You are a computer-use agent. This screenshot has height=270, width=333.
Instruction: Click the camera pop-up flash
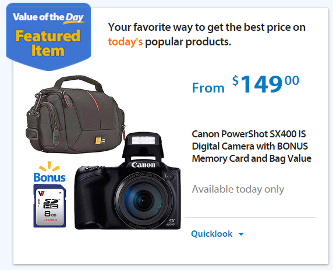(x=144, y=140)
